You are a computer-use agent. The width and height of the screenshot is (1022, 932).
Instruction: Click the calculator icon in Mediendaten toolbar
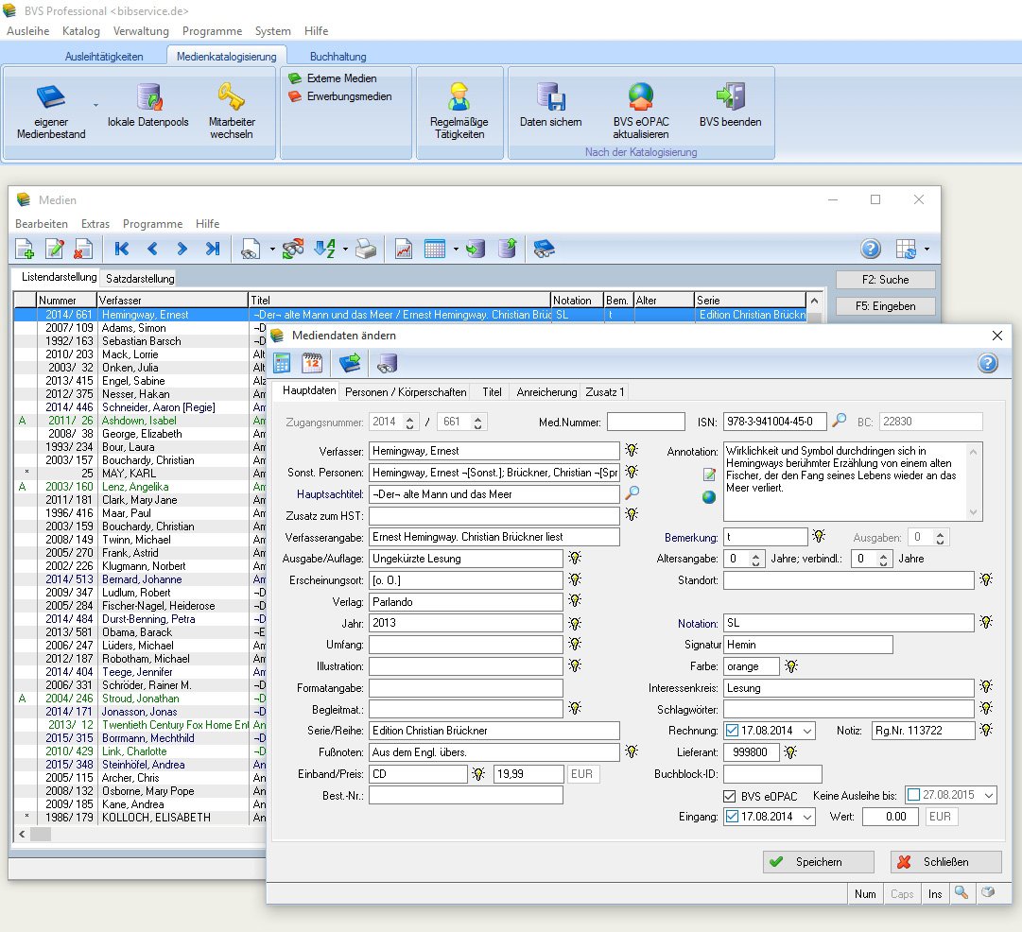click(282, 363)
